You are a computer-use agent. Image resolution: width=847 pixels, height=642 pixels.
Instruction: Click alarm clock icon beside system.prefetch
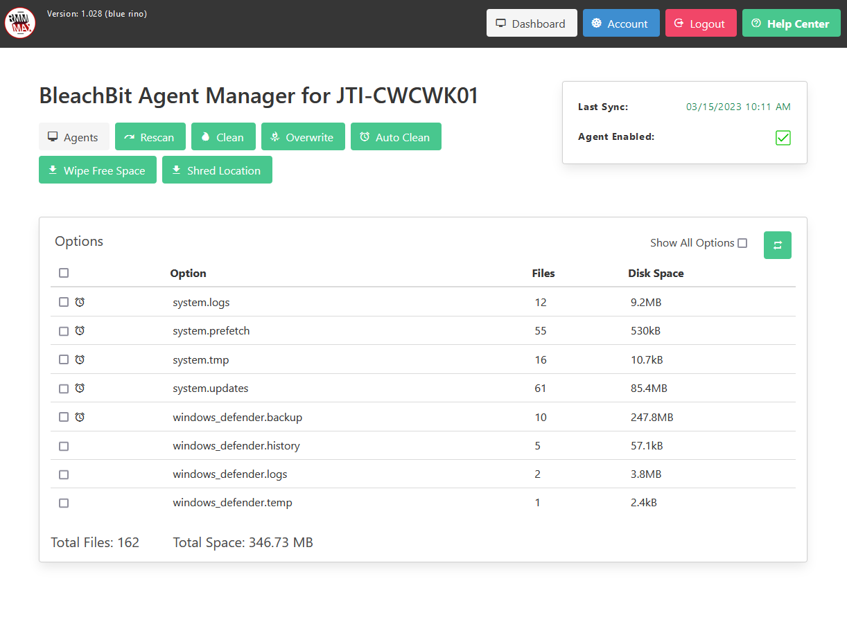[80, 331]
